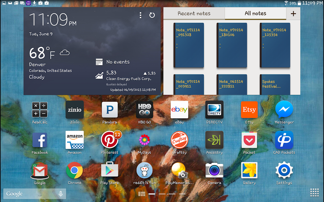
Task: Open the Spokes Festival note
Action: click(275, 85)
